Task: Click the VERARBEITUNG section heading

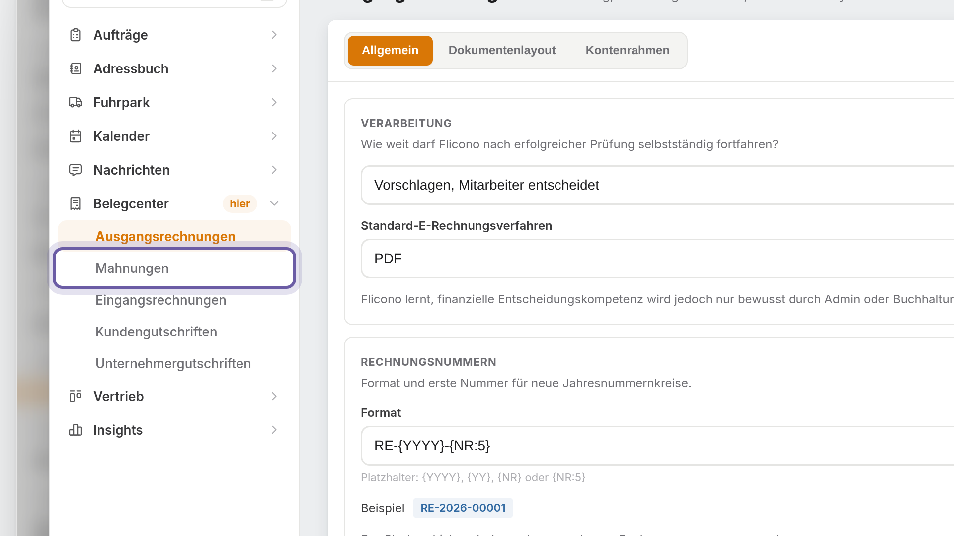Action: click(x=406, y=123)
